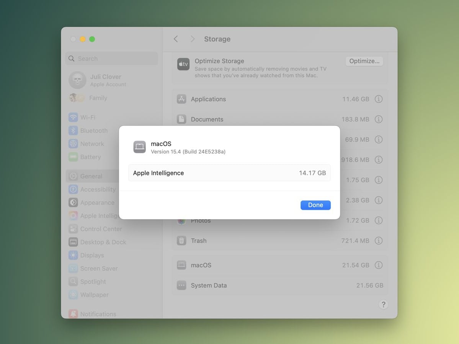The height and width of the screenshot is (344, 459).
Task: Click the Search field in sidebar
Action: [x=111, y=59]
